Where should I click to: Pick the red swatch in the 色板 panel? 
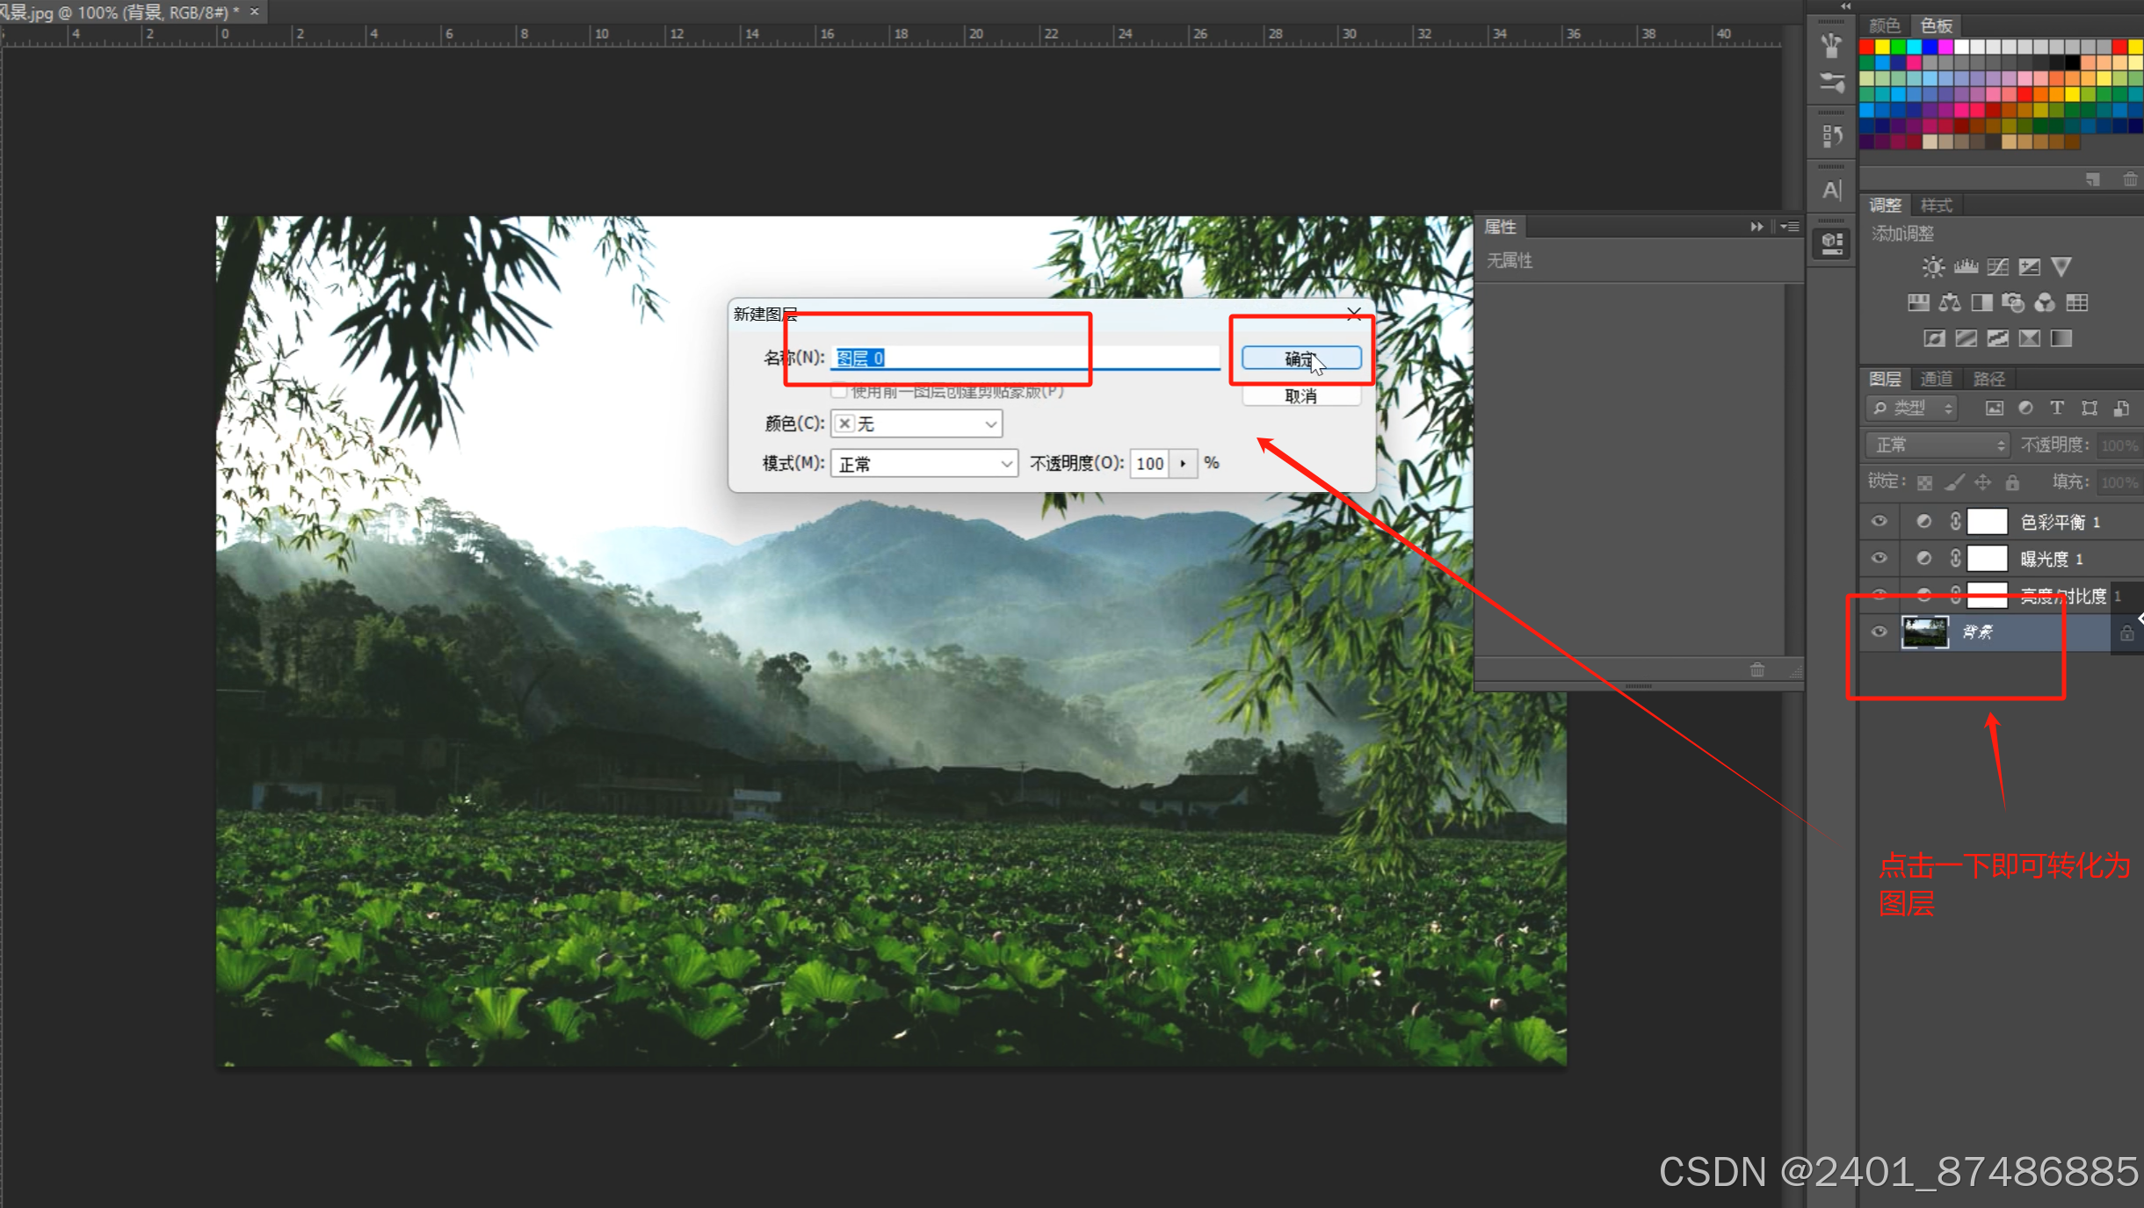[x=1867, y=47]
